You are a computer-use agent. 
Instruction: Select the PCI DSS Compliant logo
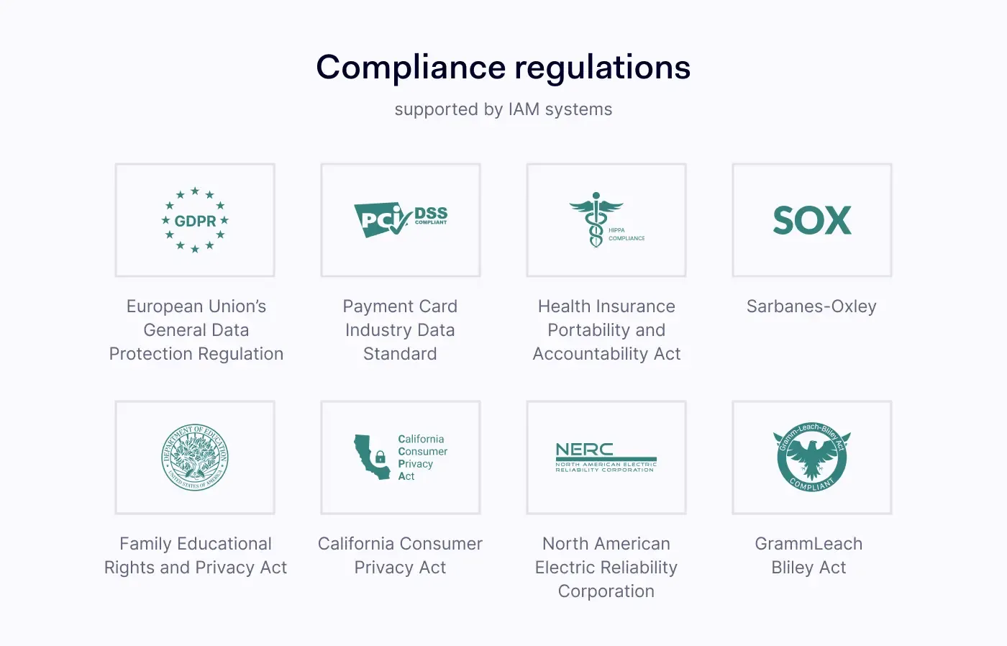tap(400, 219)
